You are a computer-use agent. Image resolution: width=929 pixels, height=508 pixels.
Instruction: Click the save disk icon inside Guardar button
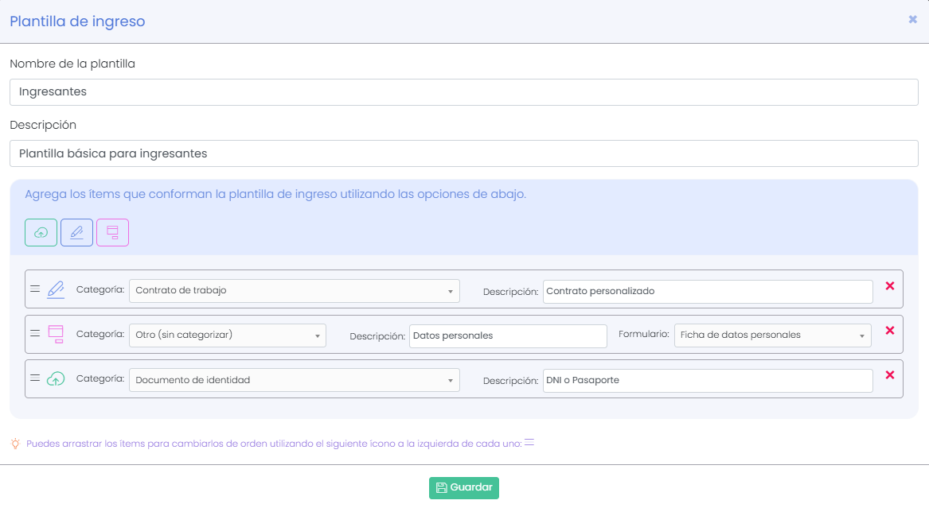(441, 487)
